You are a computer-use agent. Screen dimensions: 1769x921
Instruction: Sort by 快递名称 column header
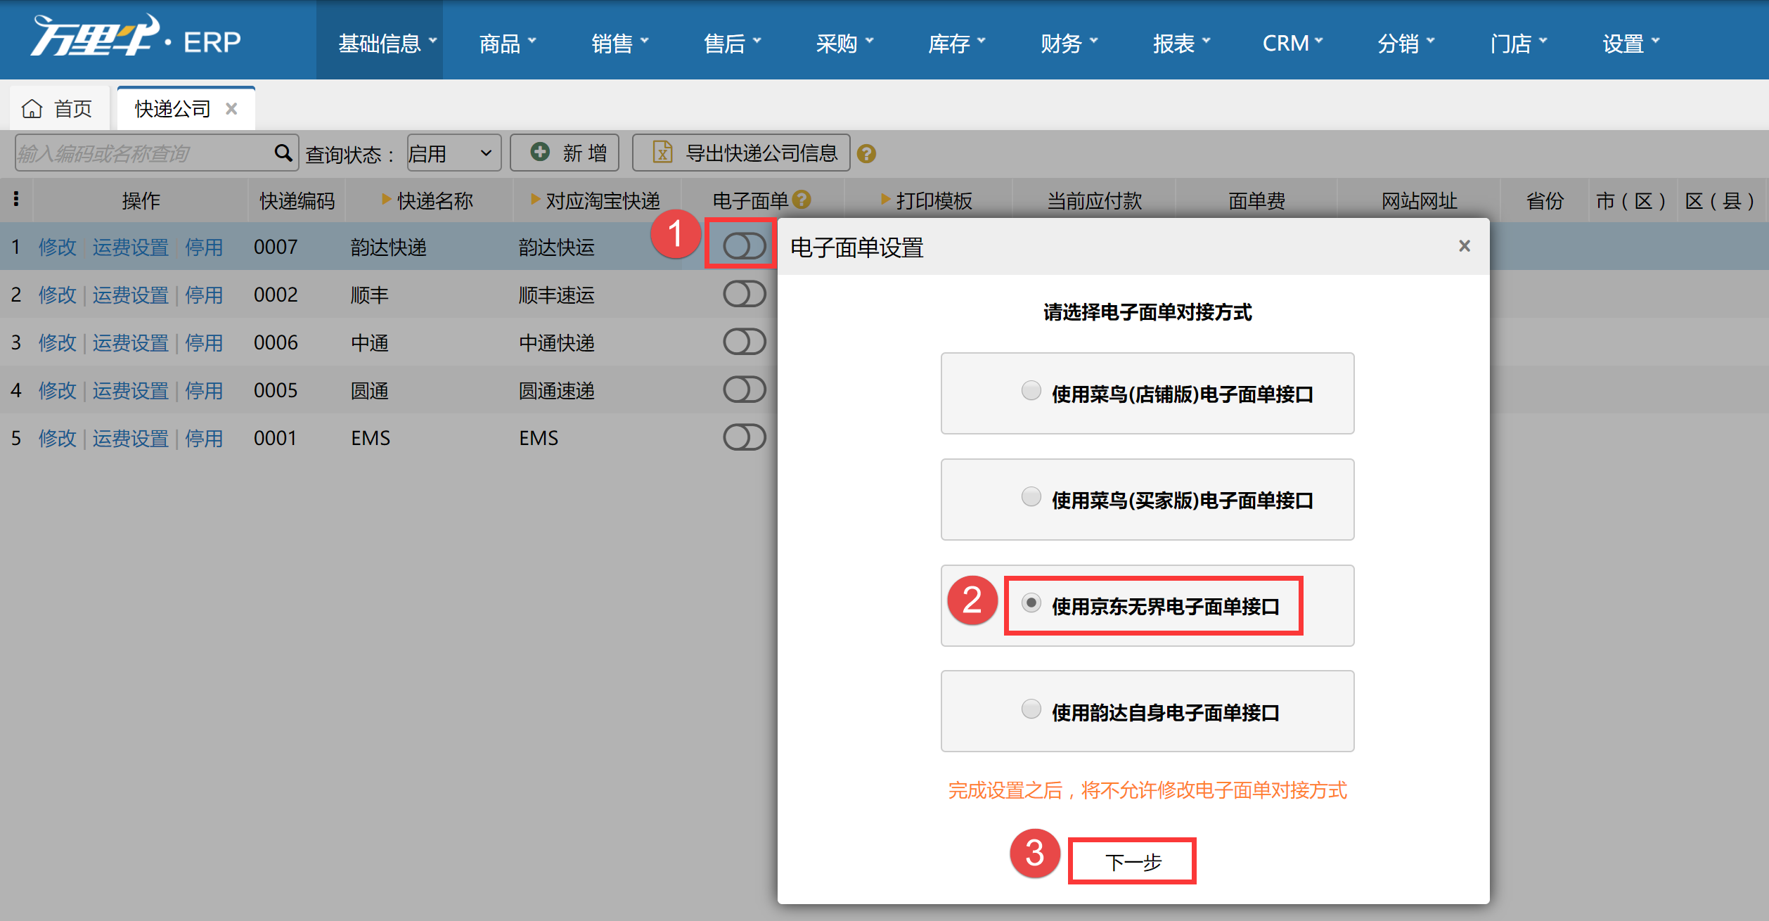[429, 200]
